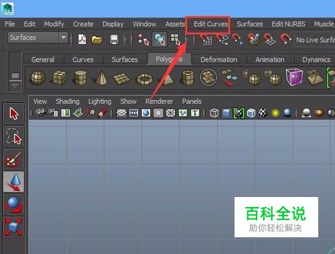Activate the Lasso Select tool

[x=13, y=136]
